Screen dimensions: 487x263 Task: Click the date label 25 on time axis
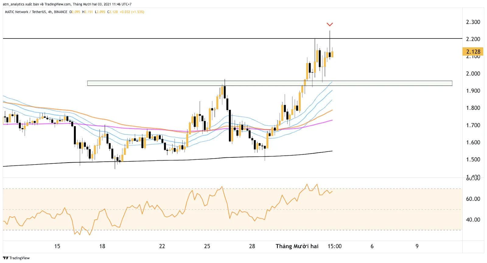tap(207, 246)
